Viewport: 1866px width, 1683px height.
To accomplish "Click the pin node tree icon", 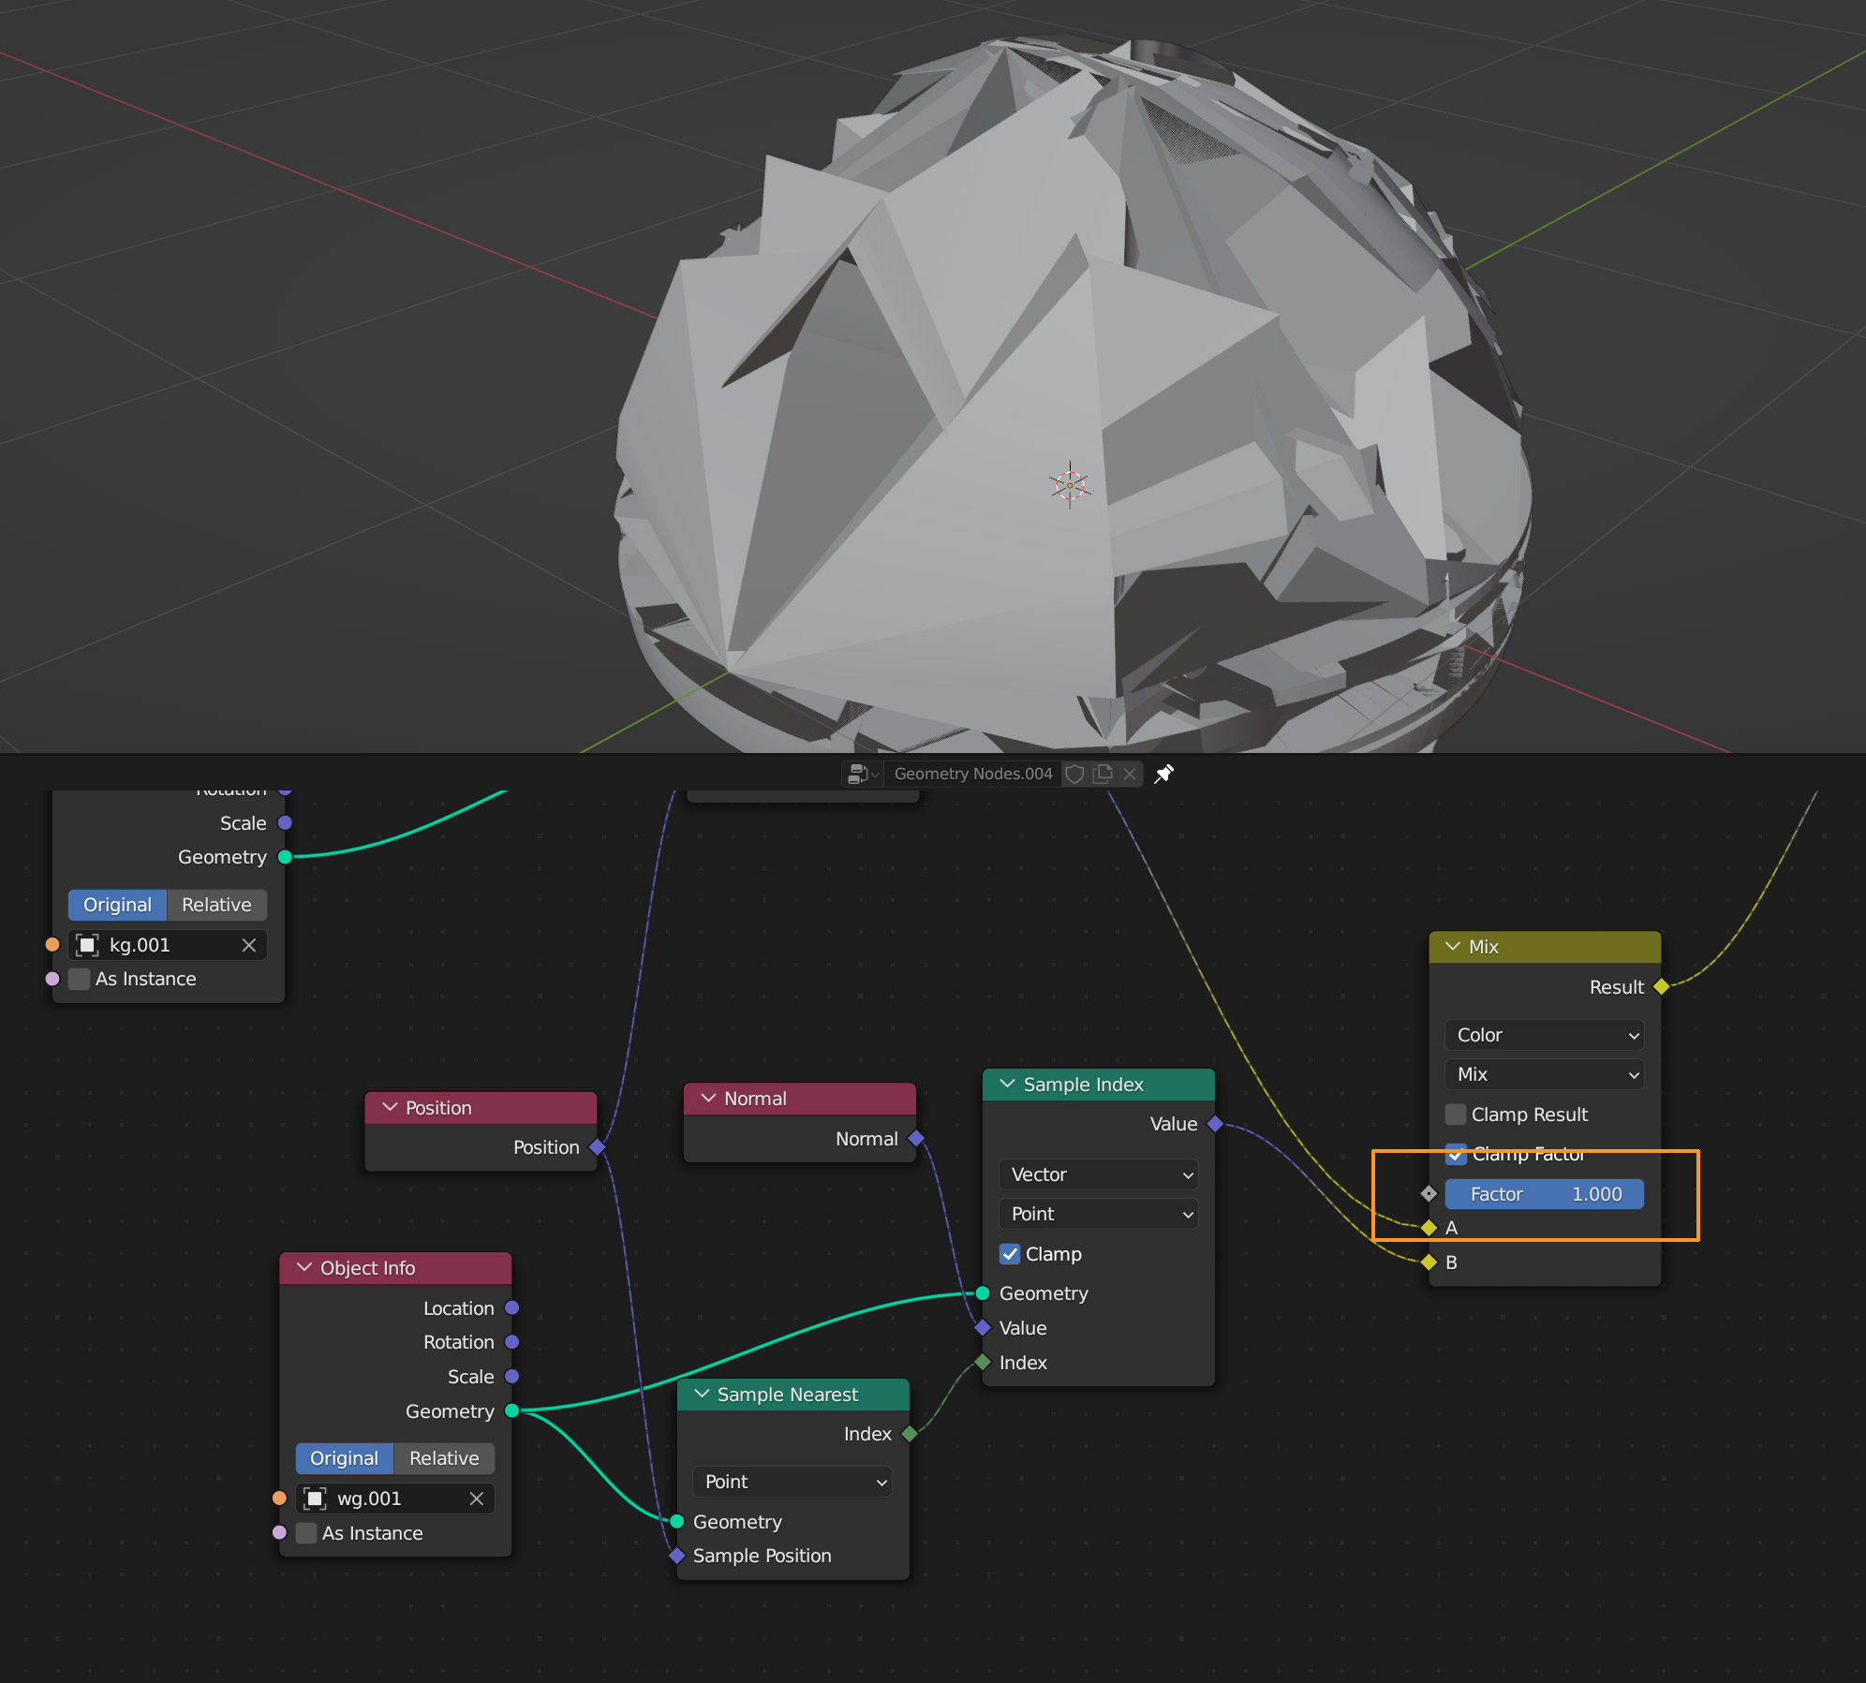I will coord(1163,774).
